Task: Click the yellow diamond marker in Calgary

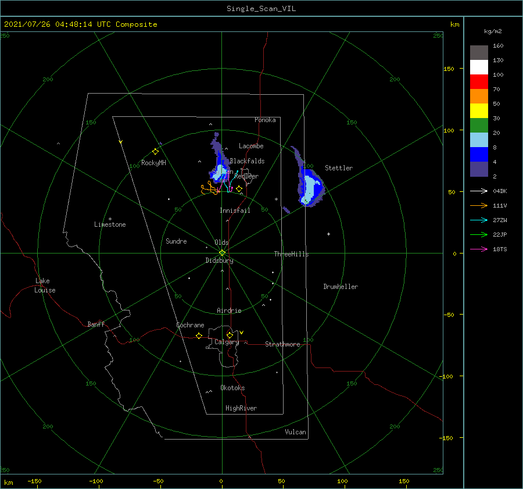Action: [x=230, y=335]
